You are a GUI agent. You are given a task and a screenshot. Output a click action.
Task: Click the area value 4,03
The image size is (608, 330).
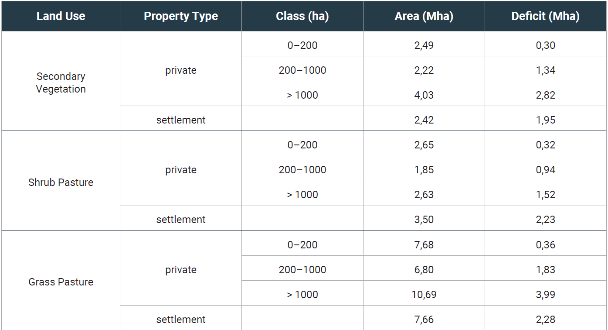click(424, 95)
